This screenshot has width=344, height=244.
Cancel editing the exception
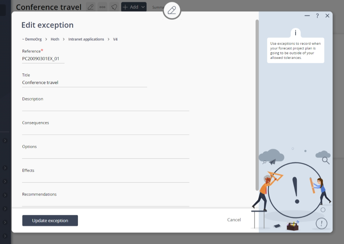(234, 220)
